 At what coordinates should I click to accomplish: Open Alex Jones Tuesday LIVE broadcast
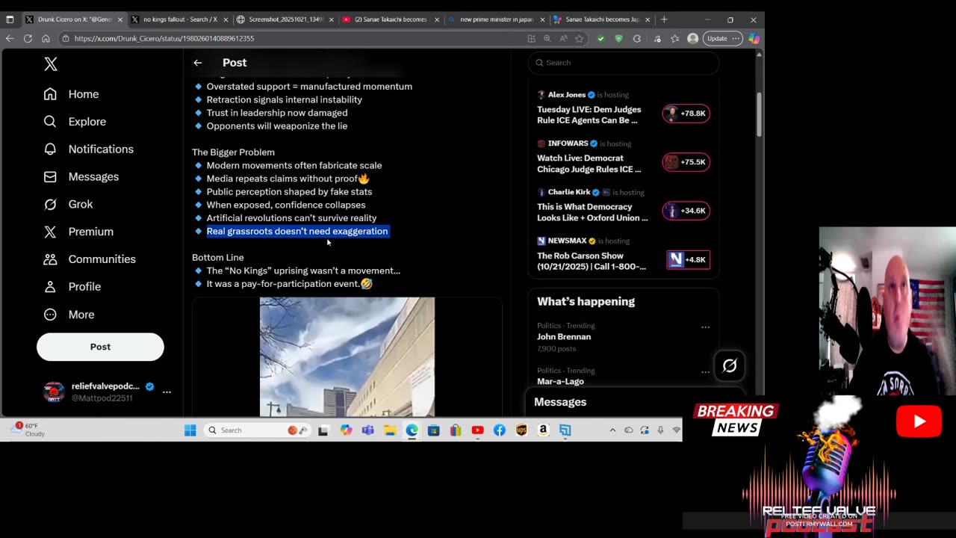pyautogui.click(x=589, y=114)
